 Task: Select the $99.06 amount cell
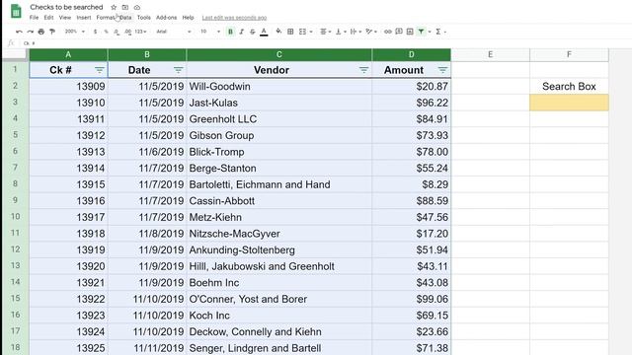tap(412, 299)
